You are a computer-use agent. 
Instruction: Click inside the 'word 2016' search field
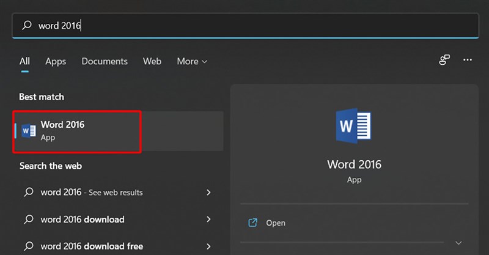244,26
